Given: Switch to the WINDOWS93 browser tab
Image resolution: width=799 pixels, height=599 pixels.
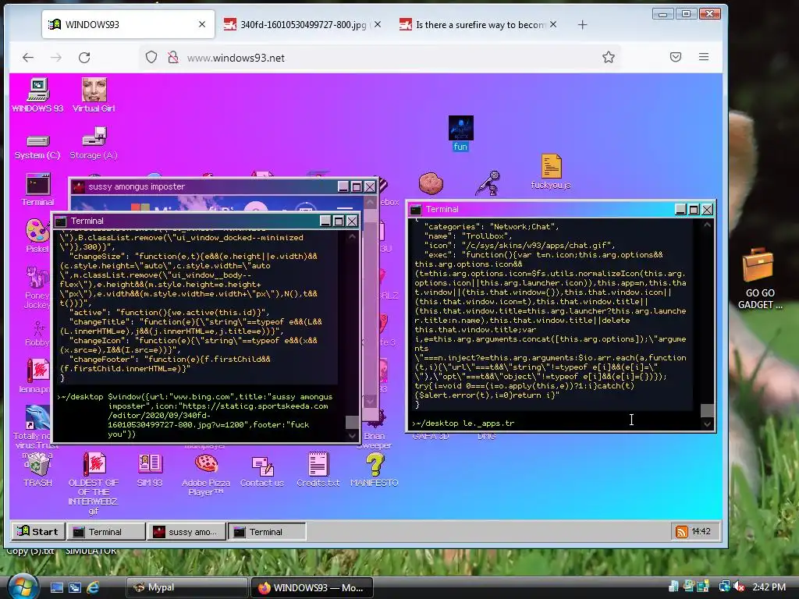Looking at the screenshot, I should coord(127,24).
